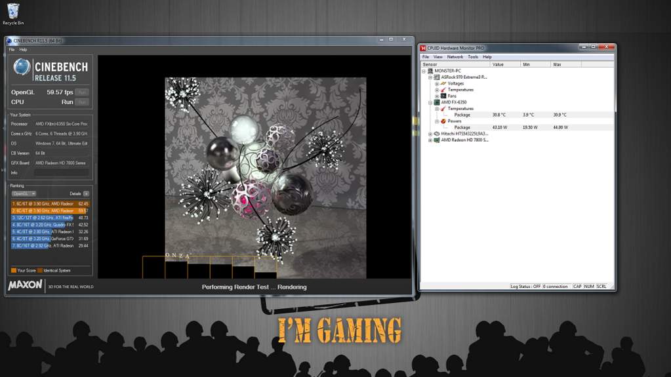Select the MONSTER-PC computer icon
This screenshot has height=377, width=671.
click(x=430, y=71)
